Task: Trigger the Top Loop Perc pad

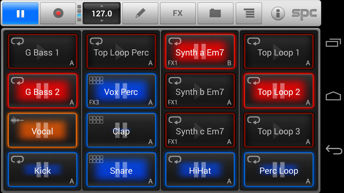Action: click(121, 52)
